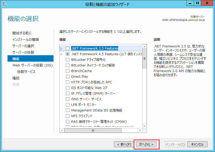Check RAS 接続マネージャー管理キット (CMAK) checkbox
Viewport: 215px width, 152px height.
[68, 121]
